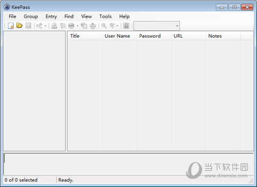Click the Copy Password icon
The height and width of the screenshot is (187, 257).
coord(63,26)
